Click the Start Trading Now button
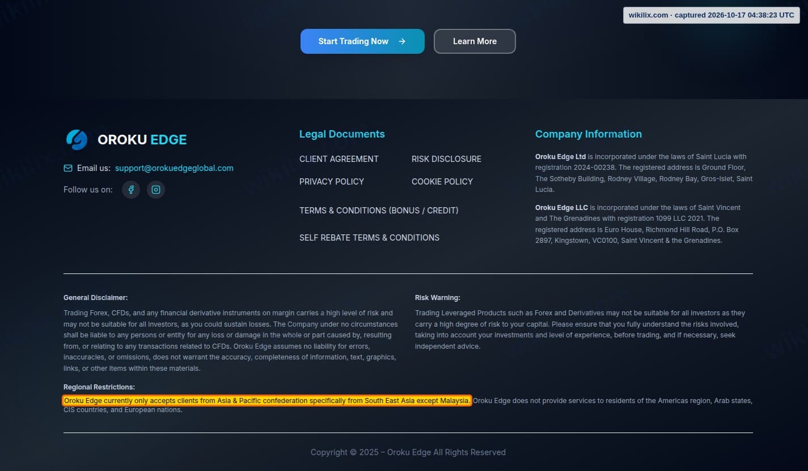Image resolution: width=808 pixels, height=471 pixels. tap(362, 41)
